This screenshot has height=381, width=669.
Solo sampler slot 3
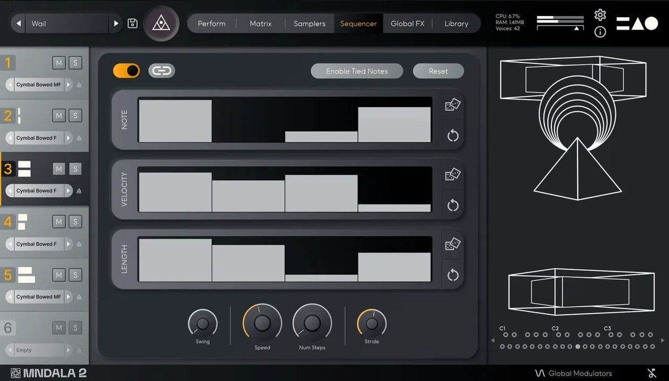point(75,169)
